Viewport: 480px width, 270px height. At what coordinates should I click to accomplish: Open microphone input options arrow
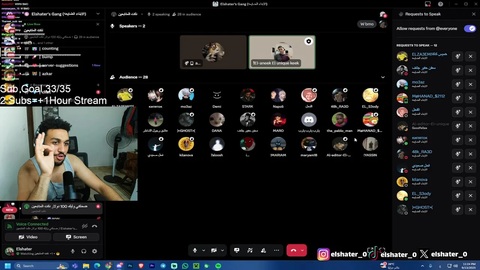[204, 250]
